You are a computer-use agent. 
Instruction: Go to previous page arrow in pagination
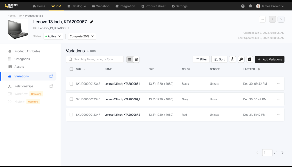click(258, 153)
